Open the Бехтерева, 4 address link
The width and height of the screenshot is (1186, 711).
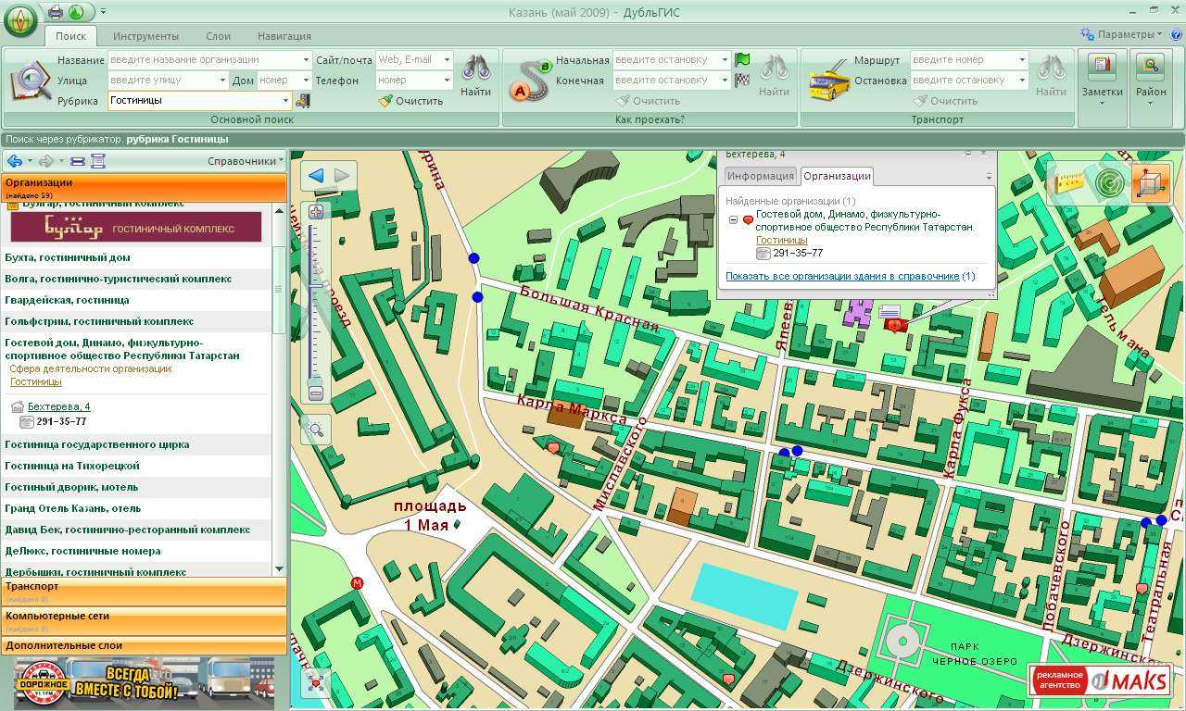[59, 406]
